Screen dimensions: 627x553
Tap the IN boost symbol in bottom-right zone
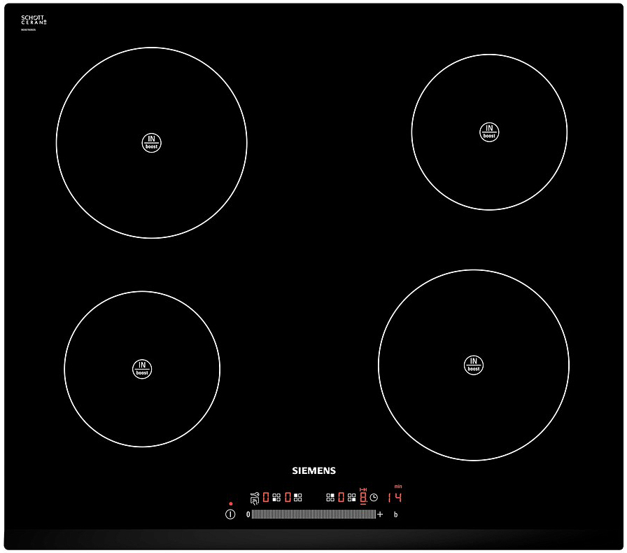(474, 365)
